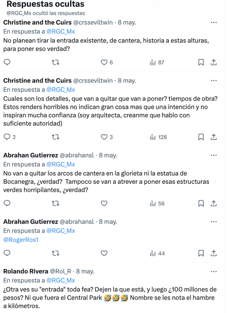
Task: Open Rolando Rivera's profile name
Action: click(x=26, y=271)
